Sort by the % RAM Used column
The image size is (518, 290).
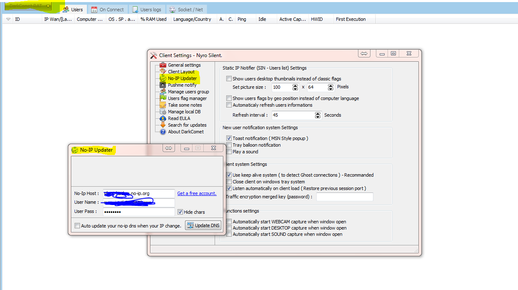(x=153, y=19)
